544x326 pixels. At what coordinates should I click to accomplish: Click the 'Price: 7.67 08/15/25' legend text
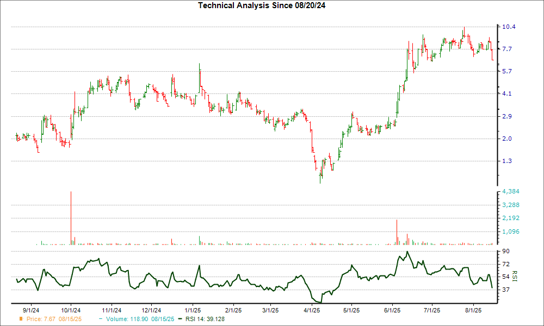(x=54, y=319)
